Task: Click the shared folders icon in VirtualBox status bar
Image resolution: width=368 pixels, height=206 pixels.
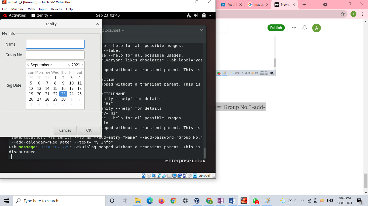Action: pyautogui.click(x=169, y=175)
